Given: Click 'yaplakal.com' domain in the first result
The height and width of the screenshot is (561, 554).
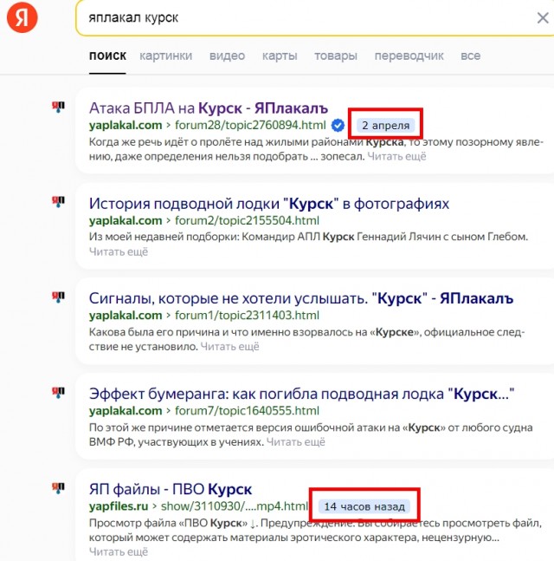Looking at the screenshot, I should [x=126, y=125].
